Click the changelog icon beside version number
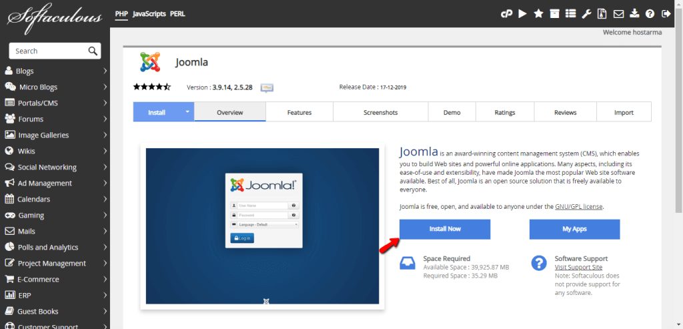The height and width of the screenshot is (329, 683). [x=267, y=87]
